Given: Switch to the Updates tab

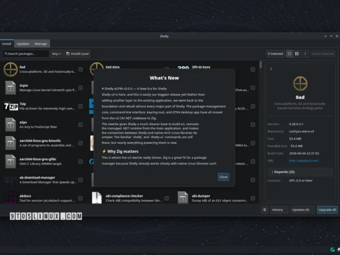Looking at the screenshot, I should 23,44.
